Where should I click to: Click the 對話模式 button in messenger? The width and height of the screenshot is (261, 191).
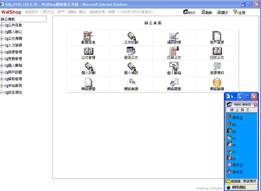pos(250,181)
